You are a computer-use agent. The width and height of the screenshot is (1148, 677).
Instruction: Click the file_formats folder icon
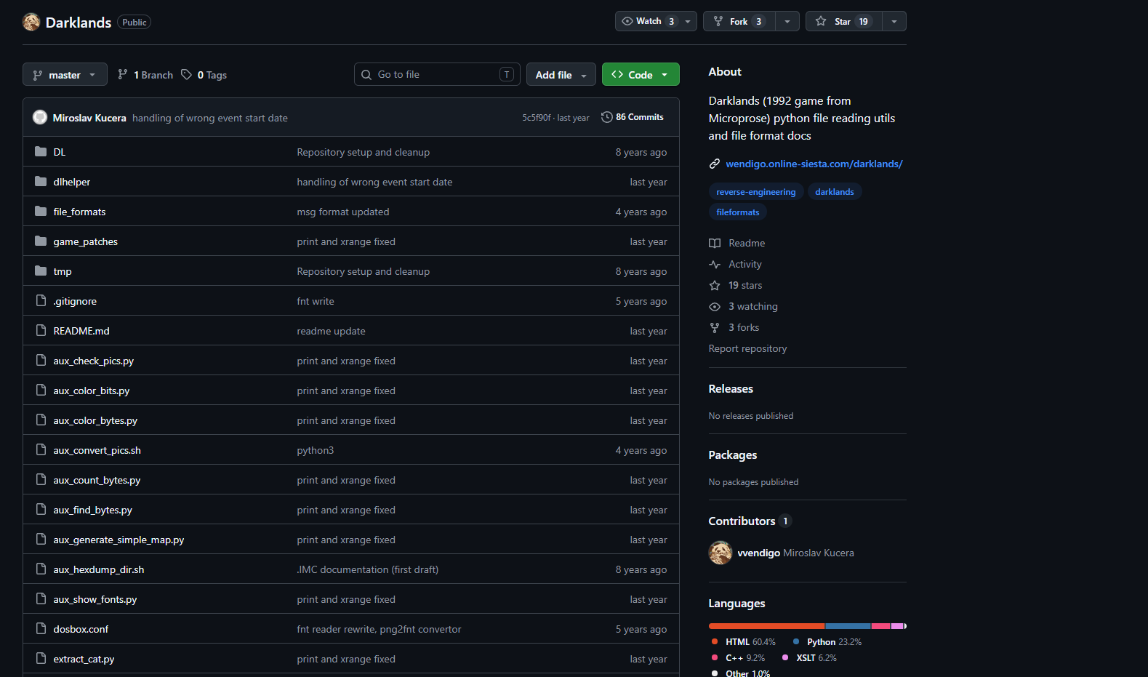41,211
